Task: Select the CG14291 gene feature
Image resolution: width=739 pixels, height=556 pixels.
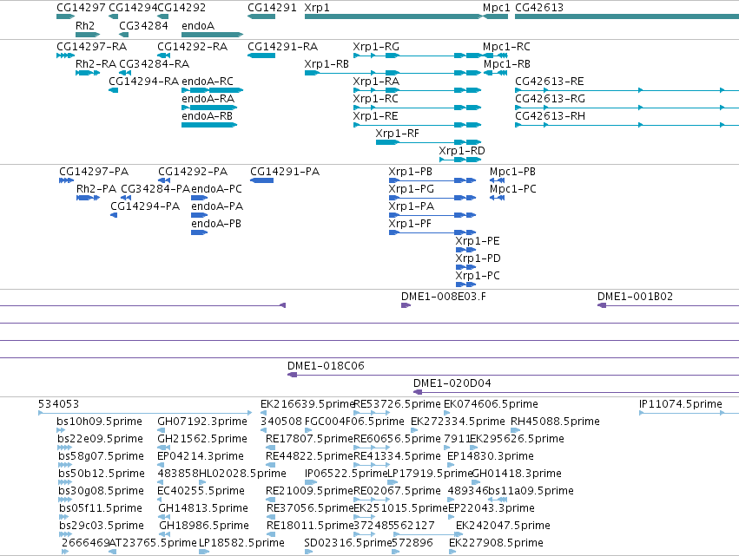Action: click(x=261, y=16)
